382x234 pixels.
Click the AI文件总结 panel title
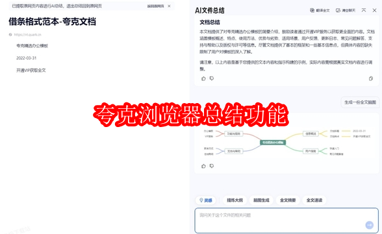pyautogui.click(x=209, y=10)
